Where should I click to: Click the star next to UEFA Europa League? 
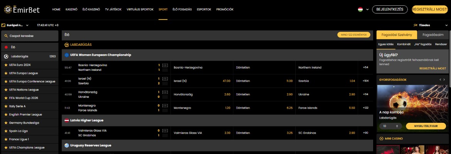6,73
